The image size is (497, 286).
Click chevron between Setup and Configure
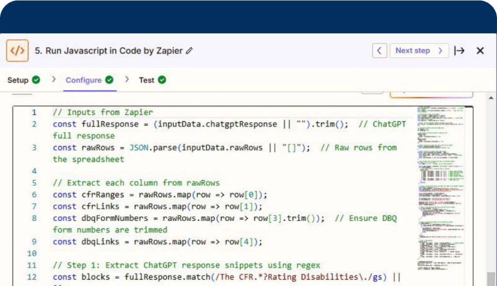coord(54,79)
